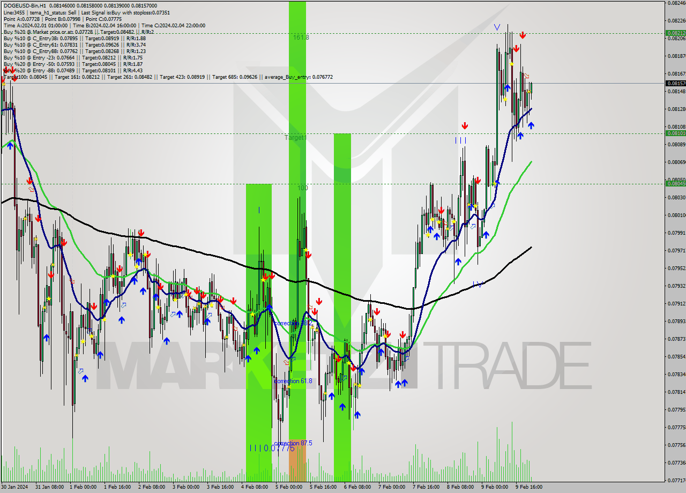
Task: Click the '31 Jan 08:00' time axis label
Action: 49,487
